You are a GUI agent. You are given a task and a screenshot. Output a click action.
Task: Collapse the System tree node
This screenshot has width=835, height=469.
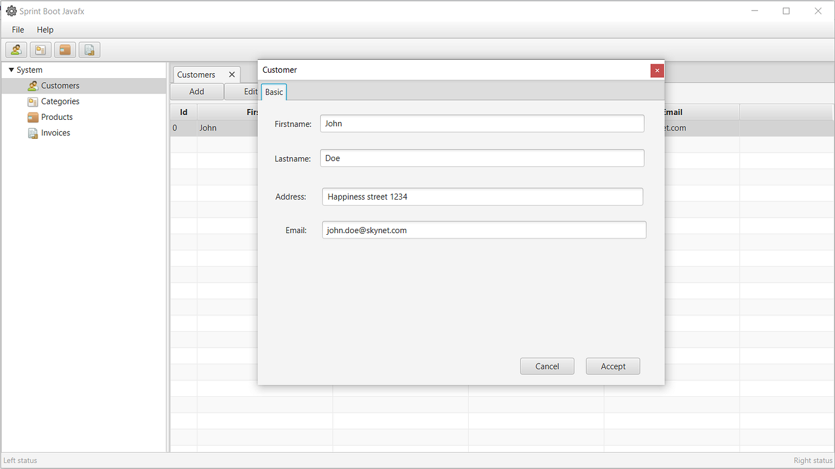pyautogui.click(x=11, y=70)
